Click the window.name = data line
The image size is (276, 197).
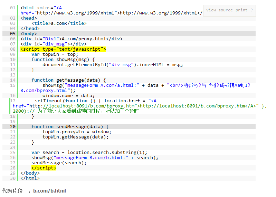[x=68, y=96]
